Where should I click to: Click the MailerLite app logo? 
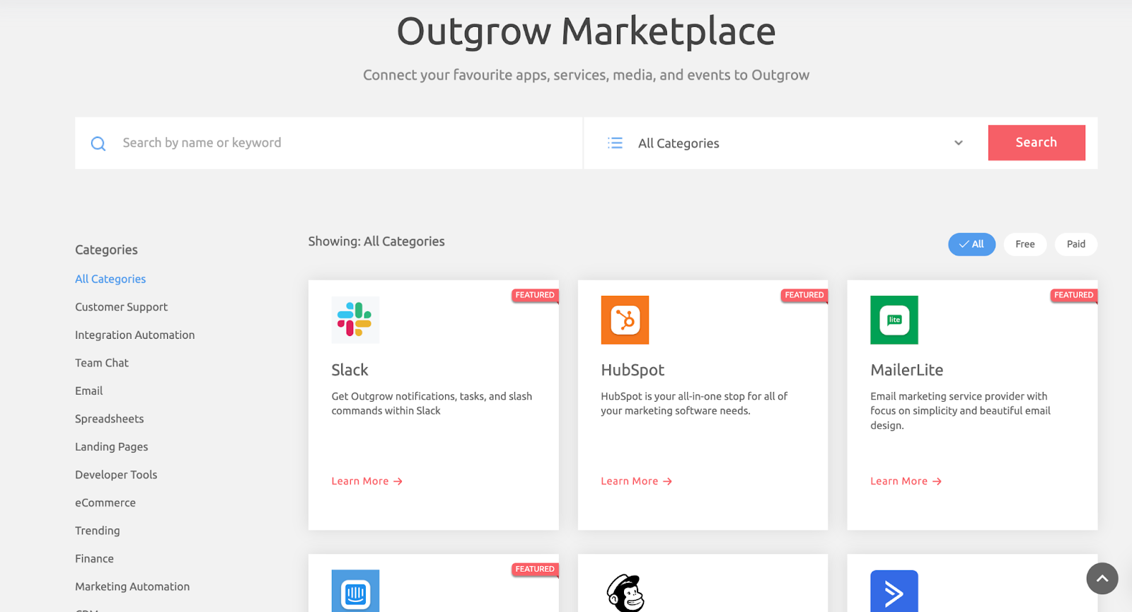coord(894,320)
